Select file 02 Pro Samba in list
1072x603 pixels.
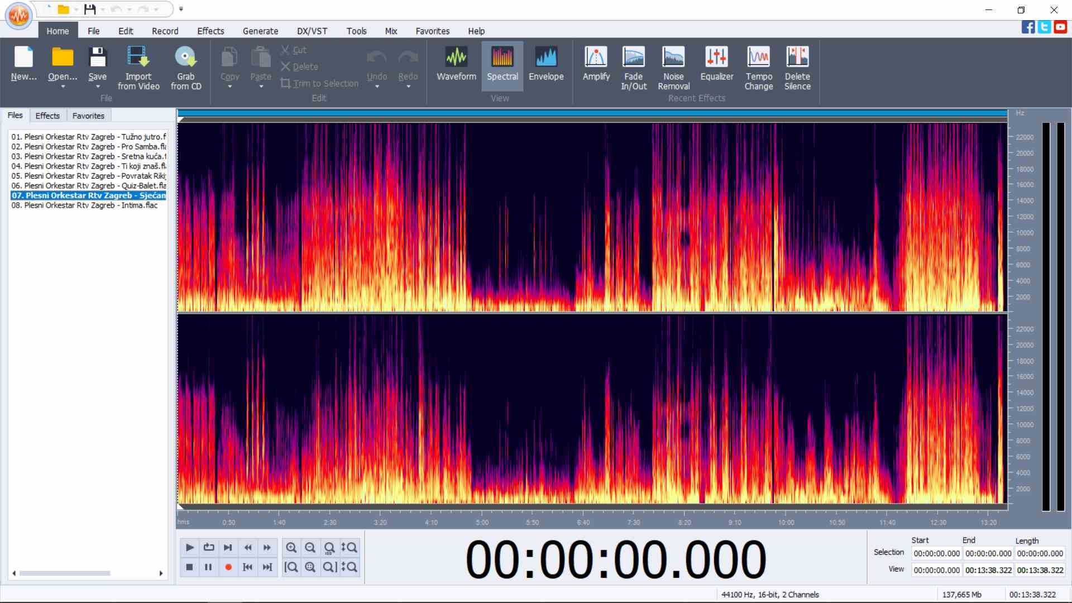88,147
